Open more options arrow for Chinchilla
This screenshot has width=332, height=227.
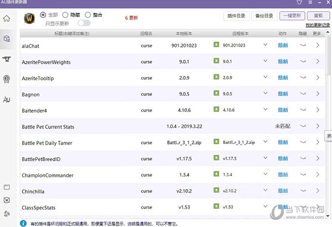point(318,190)
